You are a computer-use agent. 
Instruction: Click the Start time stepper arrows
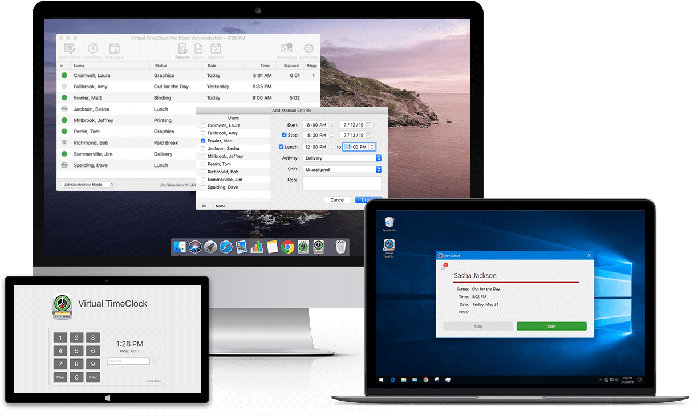(x=332, y=125)
